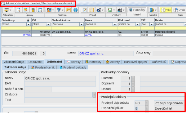Viewport: 186px width, 113px height.
Task: Open help with the question mark icon
Action: (x=75, y=10)
